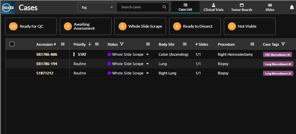This screenshot has height=134, width=296.
Task: Open Procedure column menu icon
Action: [x=252, y=44]
